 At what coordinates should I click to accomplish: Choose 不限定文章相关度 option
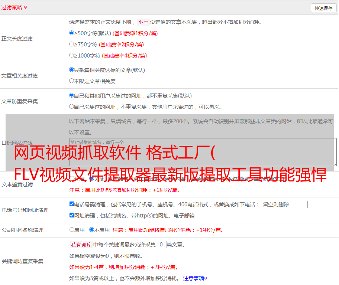tap(72, 81)
